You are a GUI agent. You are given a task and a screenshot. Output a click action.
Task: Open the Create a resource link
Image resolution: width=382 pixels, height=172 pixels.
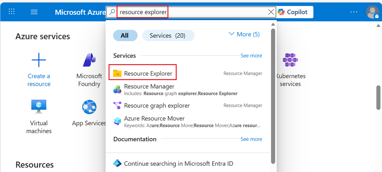(39, 80)
